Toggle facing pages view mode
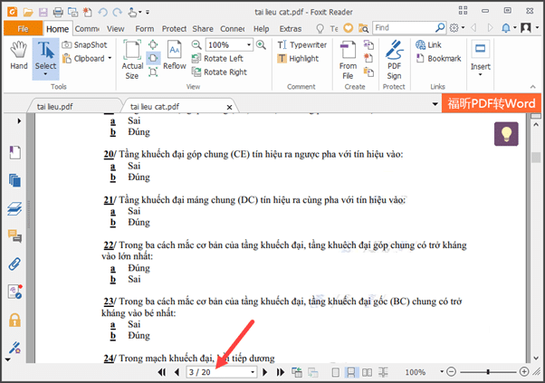 [x=366, y=372]
